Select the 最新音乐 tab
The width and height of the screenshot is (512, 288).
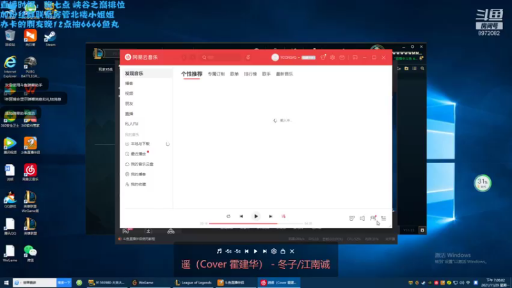pyautogui.click(x=284, y=74)
